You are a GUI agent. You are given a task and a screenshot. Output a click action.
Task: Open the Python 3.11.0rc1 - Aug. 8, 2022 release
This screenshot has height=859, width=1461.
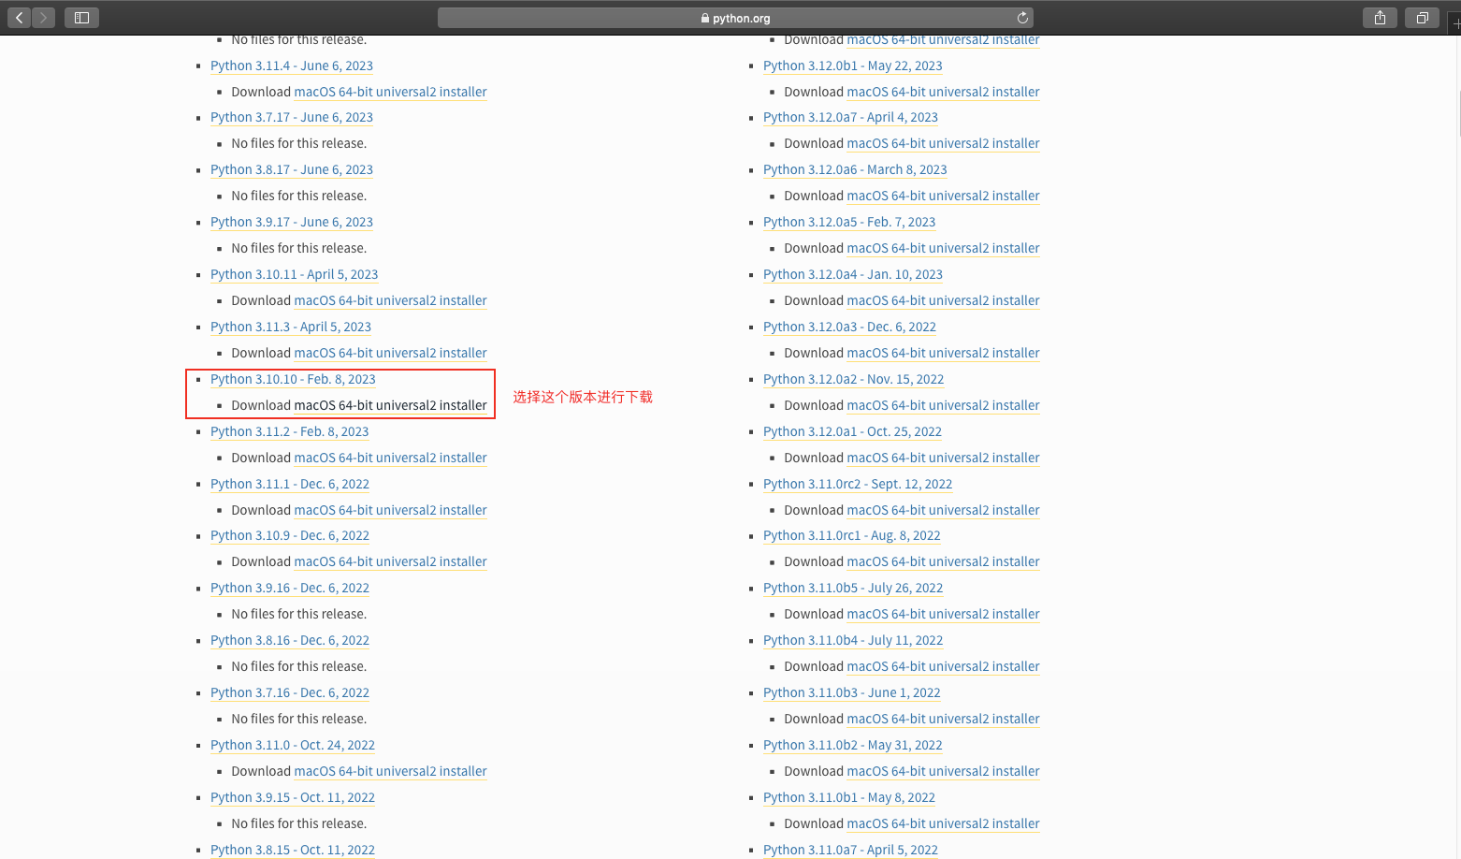852,535
